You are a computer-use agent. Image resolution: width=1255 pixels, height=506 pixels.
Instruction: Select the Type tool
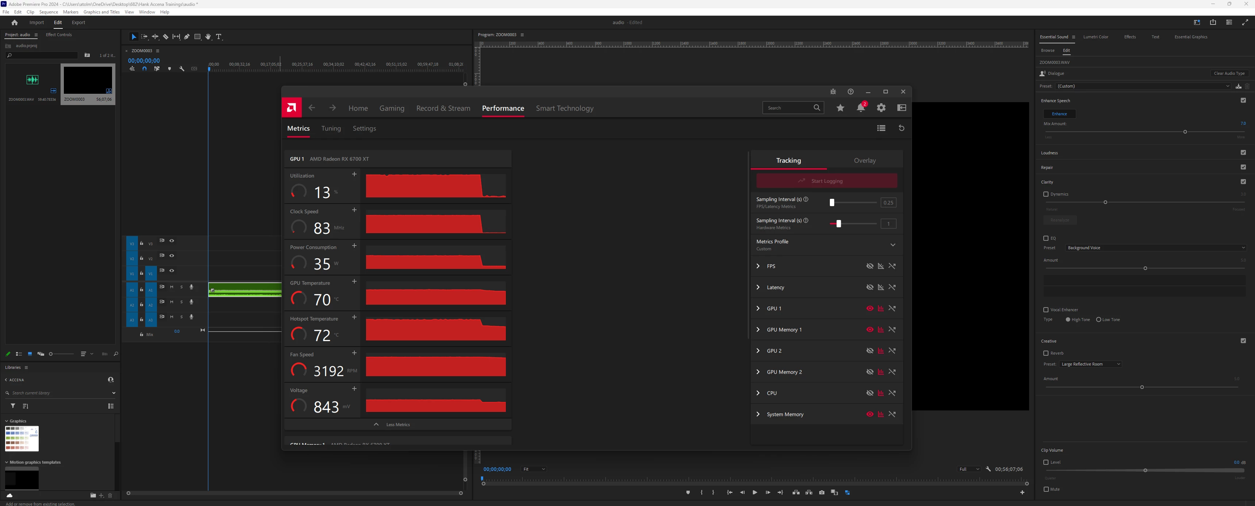pyautogui.click(x=219, y=36)
